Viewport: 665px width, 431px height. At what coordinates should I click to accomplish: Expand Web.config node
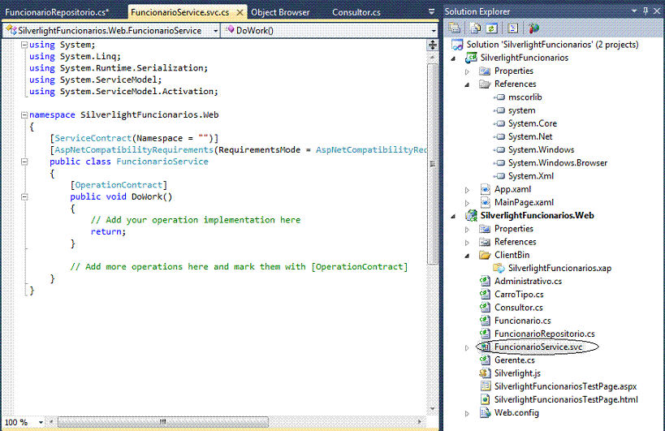point(467,413)
